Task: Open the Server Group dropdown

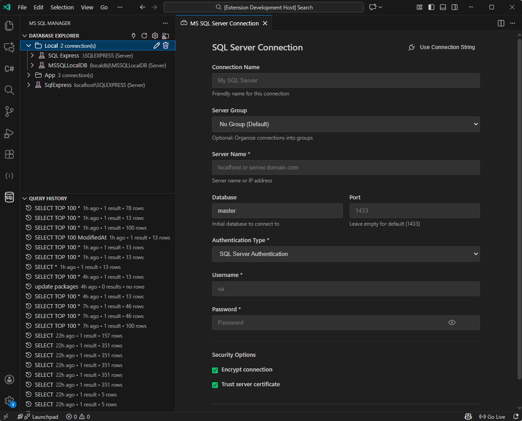Action: coord(346,124)
